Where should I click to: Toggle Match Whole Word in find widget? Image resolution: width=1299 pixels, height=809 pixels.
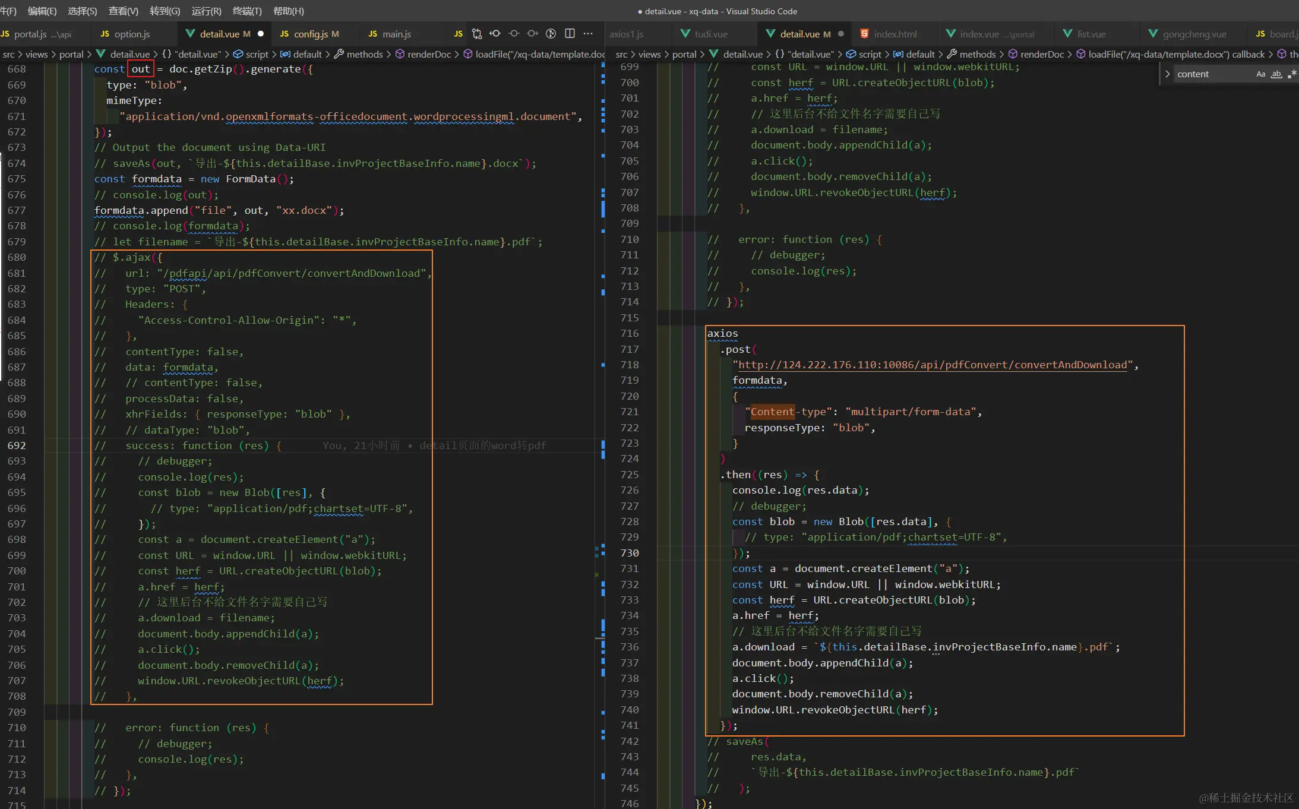pyautogui.click(x=1276, y=74)
